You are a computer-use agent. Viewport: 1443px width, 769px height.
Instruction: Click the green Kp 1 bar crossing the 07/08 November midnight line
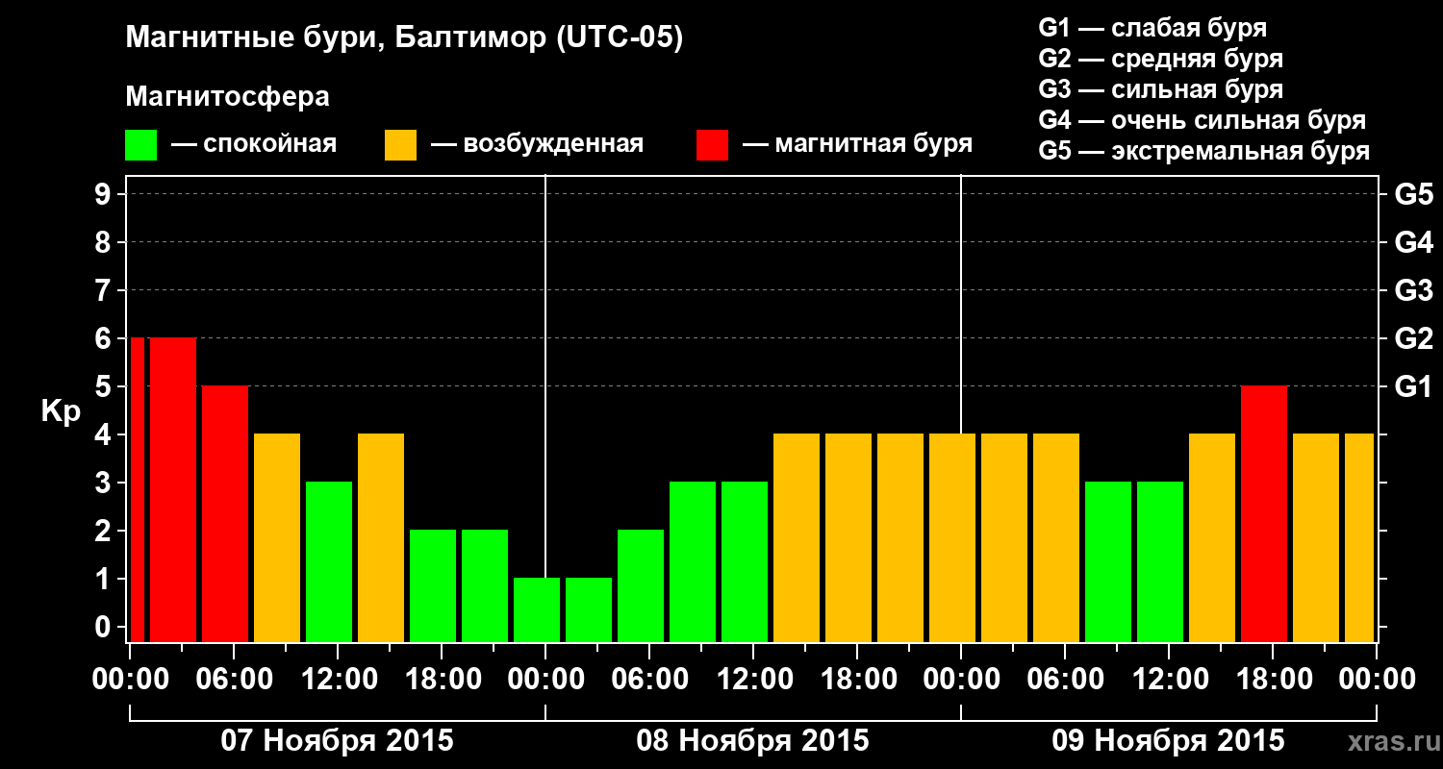coord(537,609)
